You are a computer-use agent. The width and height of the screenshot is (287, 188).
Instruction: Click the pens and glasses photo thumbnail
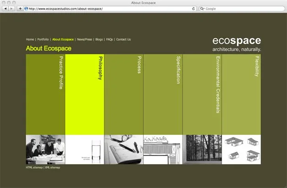pos(124,149)
